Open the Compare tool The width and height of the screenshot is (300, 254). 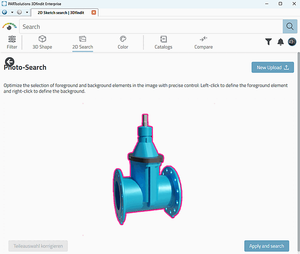pyautogui.click(x=204, y=42)
